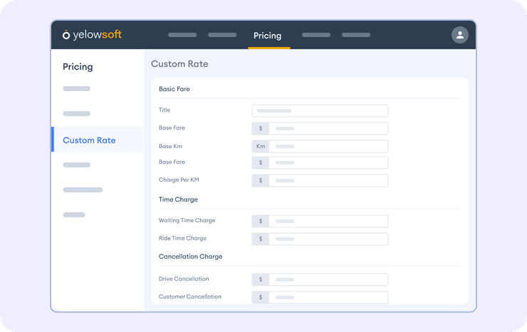Open the nav item immediately right of Pricing tab
Viewport: 527px width, 332px height.
(316, 35)
